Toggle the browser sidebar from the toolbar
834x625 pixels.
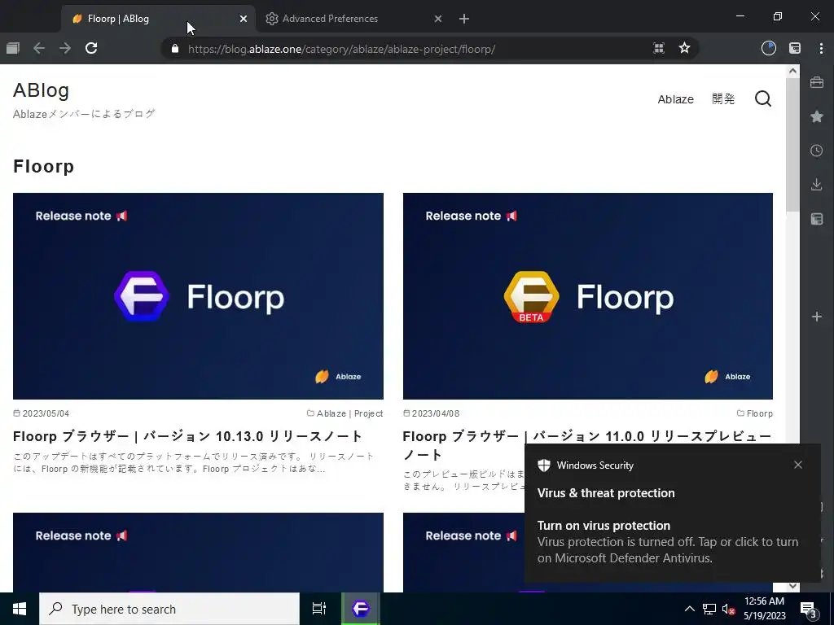[x=795, y=48]
